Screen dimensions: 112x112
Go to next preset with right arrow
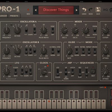tap(76, 10)
